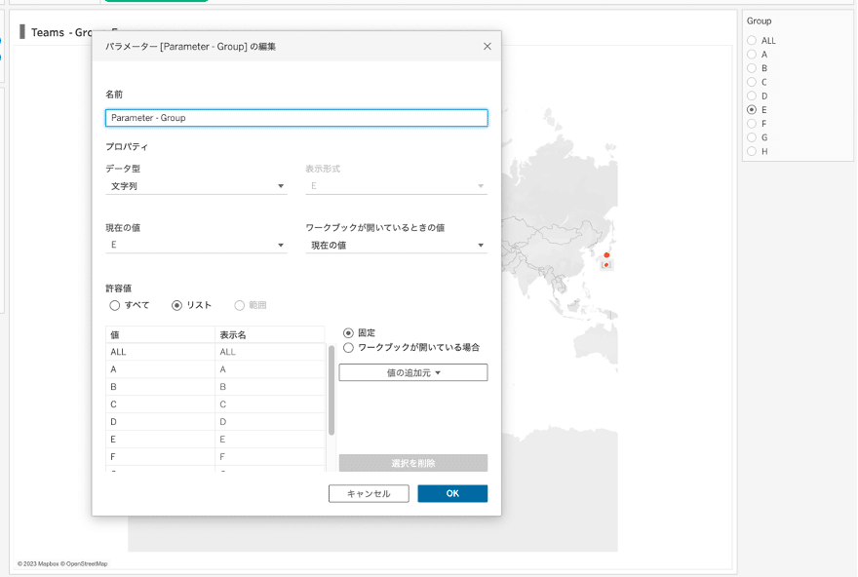This screenshot has width=858, height=577.
Task: Click the 表示名 column header
Action: [270, 334]
